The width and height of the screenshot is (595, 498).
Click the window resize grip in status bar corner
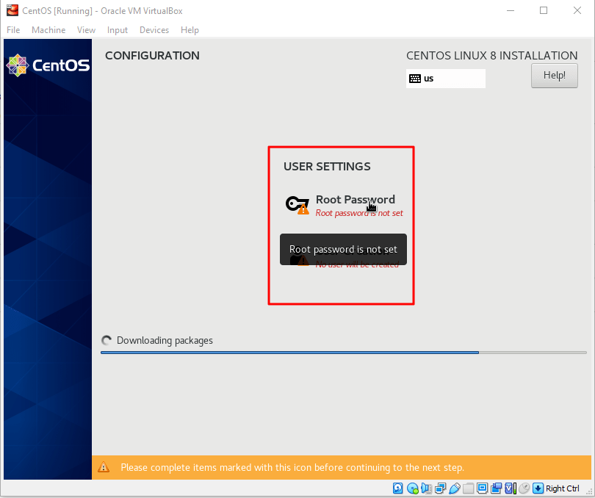589,492
